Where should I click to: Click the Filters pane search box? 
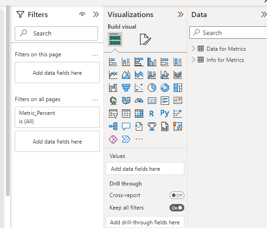(x=56, y=33)
